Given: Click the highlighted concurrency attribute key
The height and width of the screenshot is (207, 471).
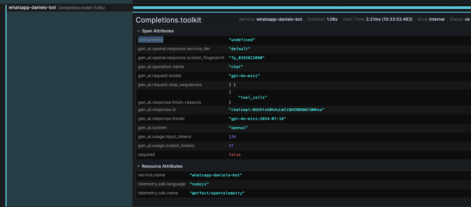Looking at the screenshot, I should tap(151, 40).
